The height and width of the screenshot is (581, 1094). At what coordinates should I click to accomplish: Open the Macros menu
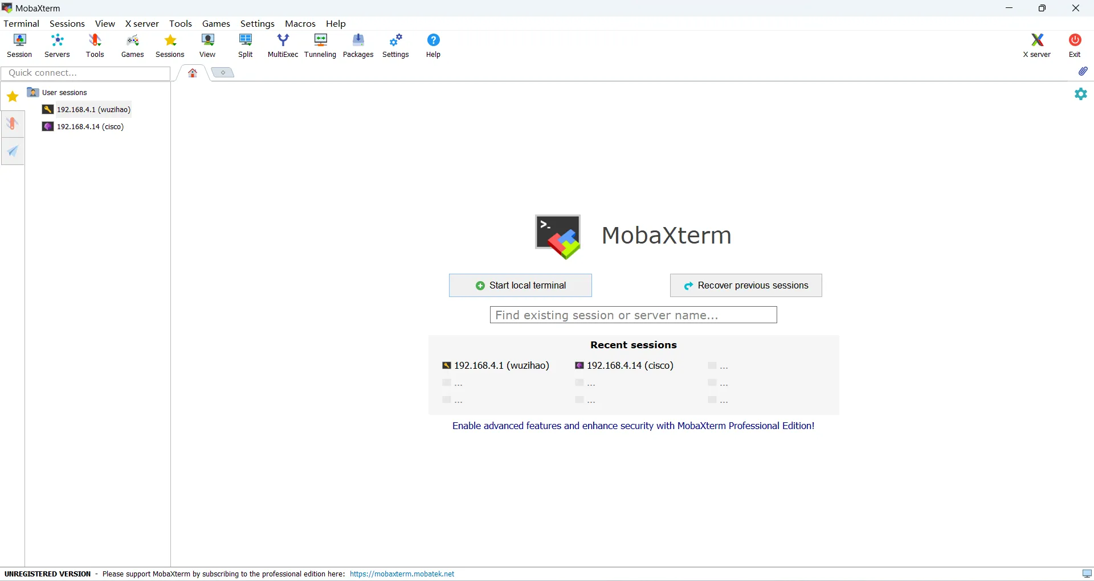tap(300, 23)
